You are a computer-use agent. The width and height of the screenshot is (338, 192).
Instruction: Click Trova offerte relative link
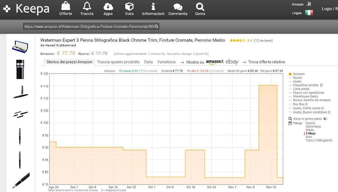point(266,62)
